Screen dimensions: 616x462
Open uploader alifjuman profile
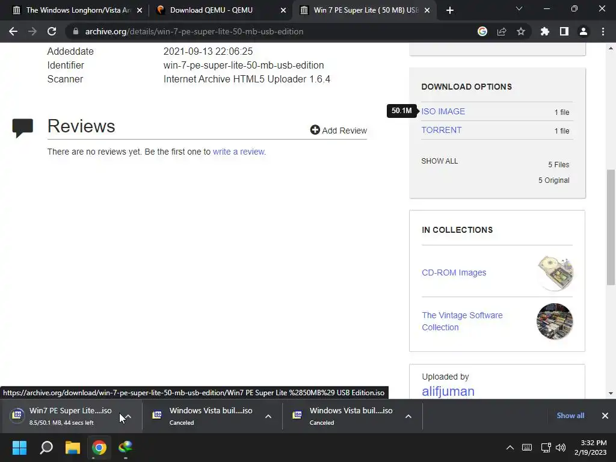(x=448, y=391)
